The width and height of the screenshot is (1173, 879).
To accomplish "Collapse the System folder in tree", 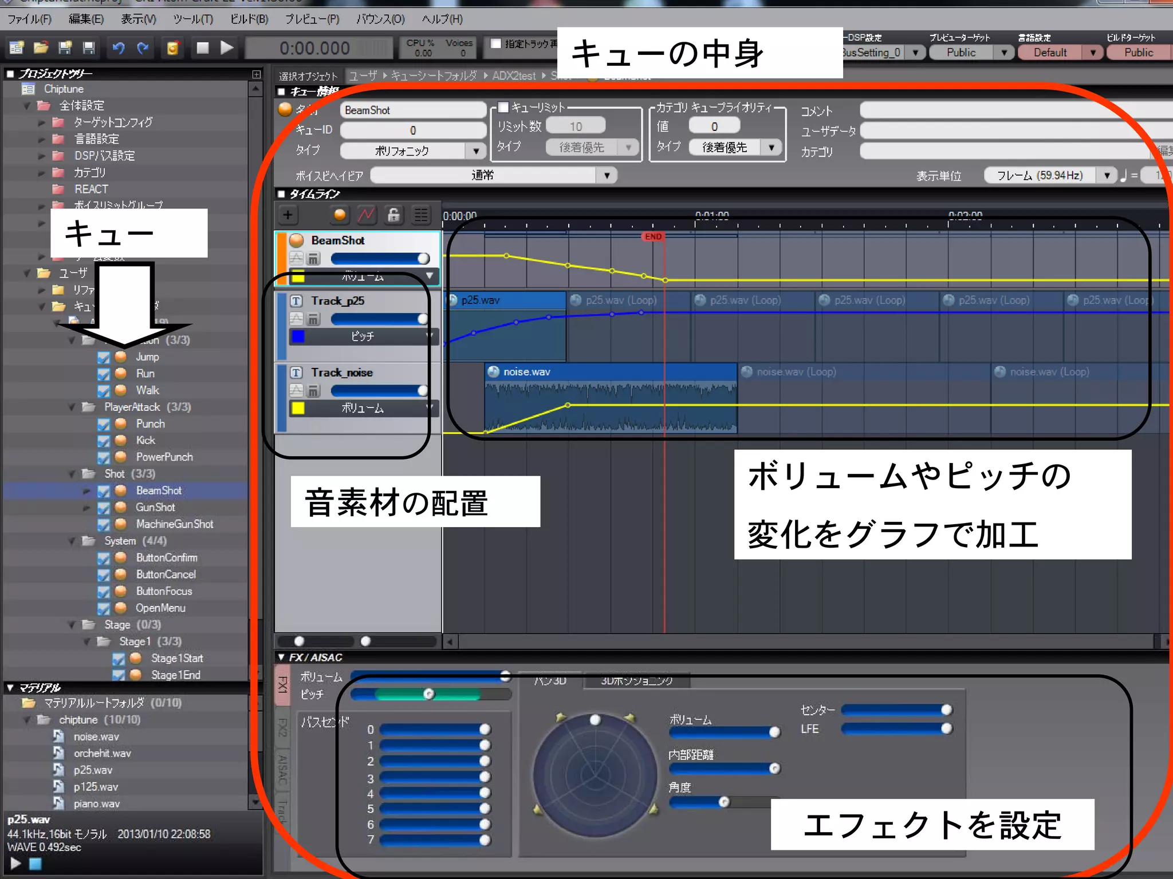I will (x=72, y=541).
